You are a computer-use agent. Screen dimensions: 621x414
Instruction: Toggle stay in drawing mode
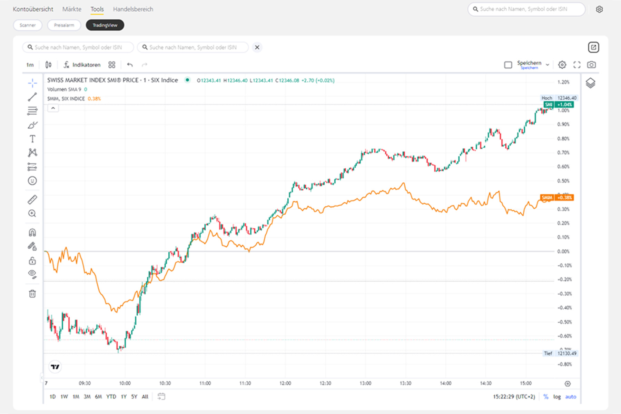click(32, 246)
